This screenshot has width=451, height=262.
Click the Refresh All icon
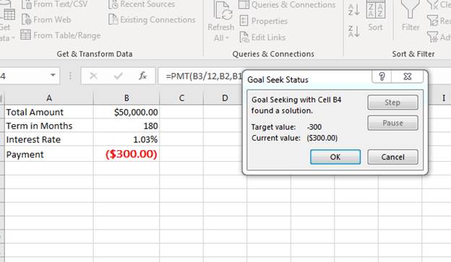point(223,11)
